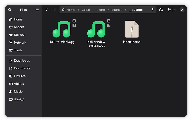Open Documents in the sidebar
The image size is (192, 122).
[23, 68]
